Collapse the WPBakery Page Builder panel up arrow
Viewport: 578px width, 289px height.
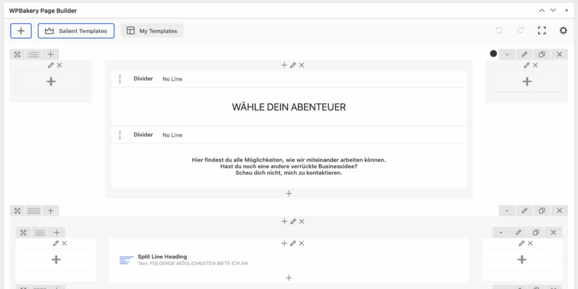tap(542, 10)
